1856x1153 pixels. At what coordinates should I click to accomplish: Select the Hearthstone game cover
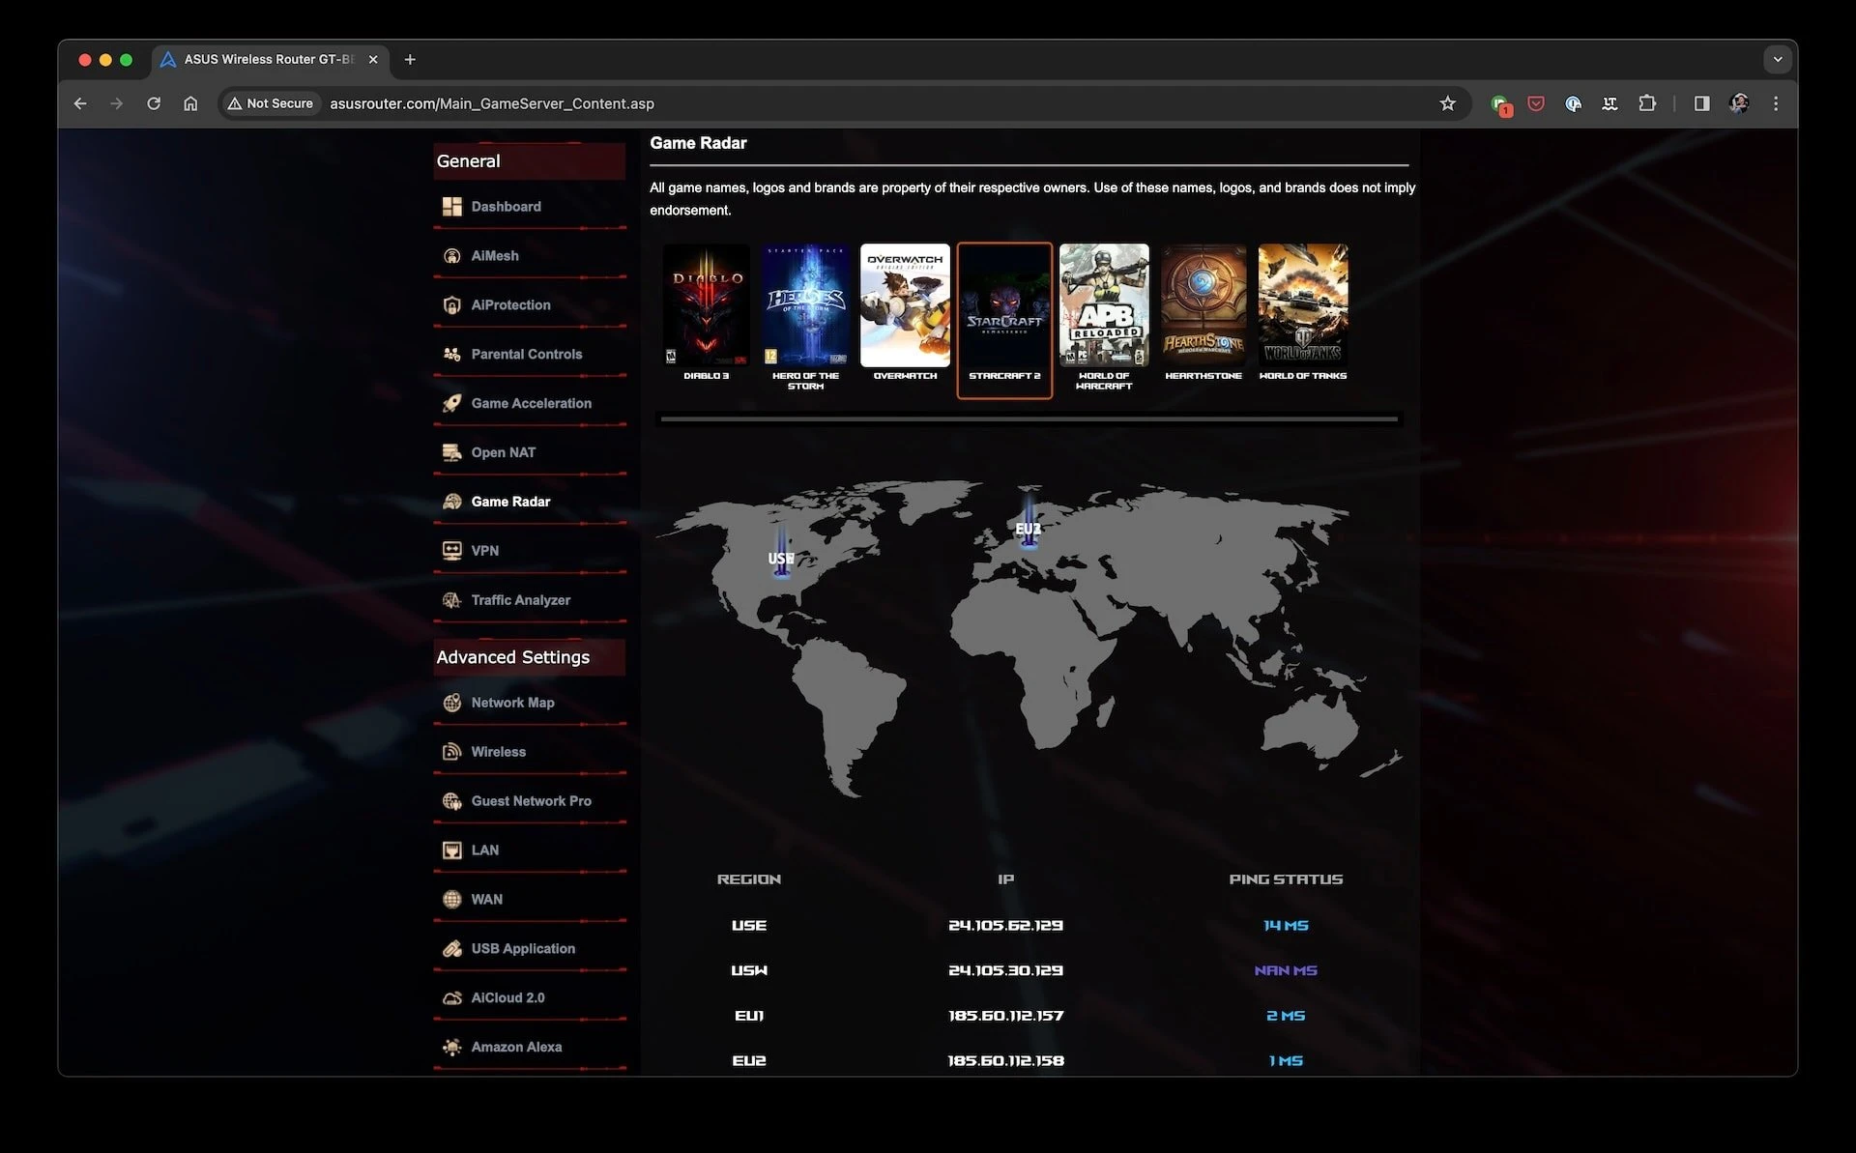(x=1203, y=305)
